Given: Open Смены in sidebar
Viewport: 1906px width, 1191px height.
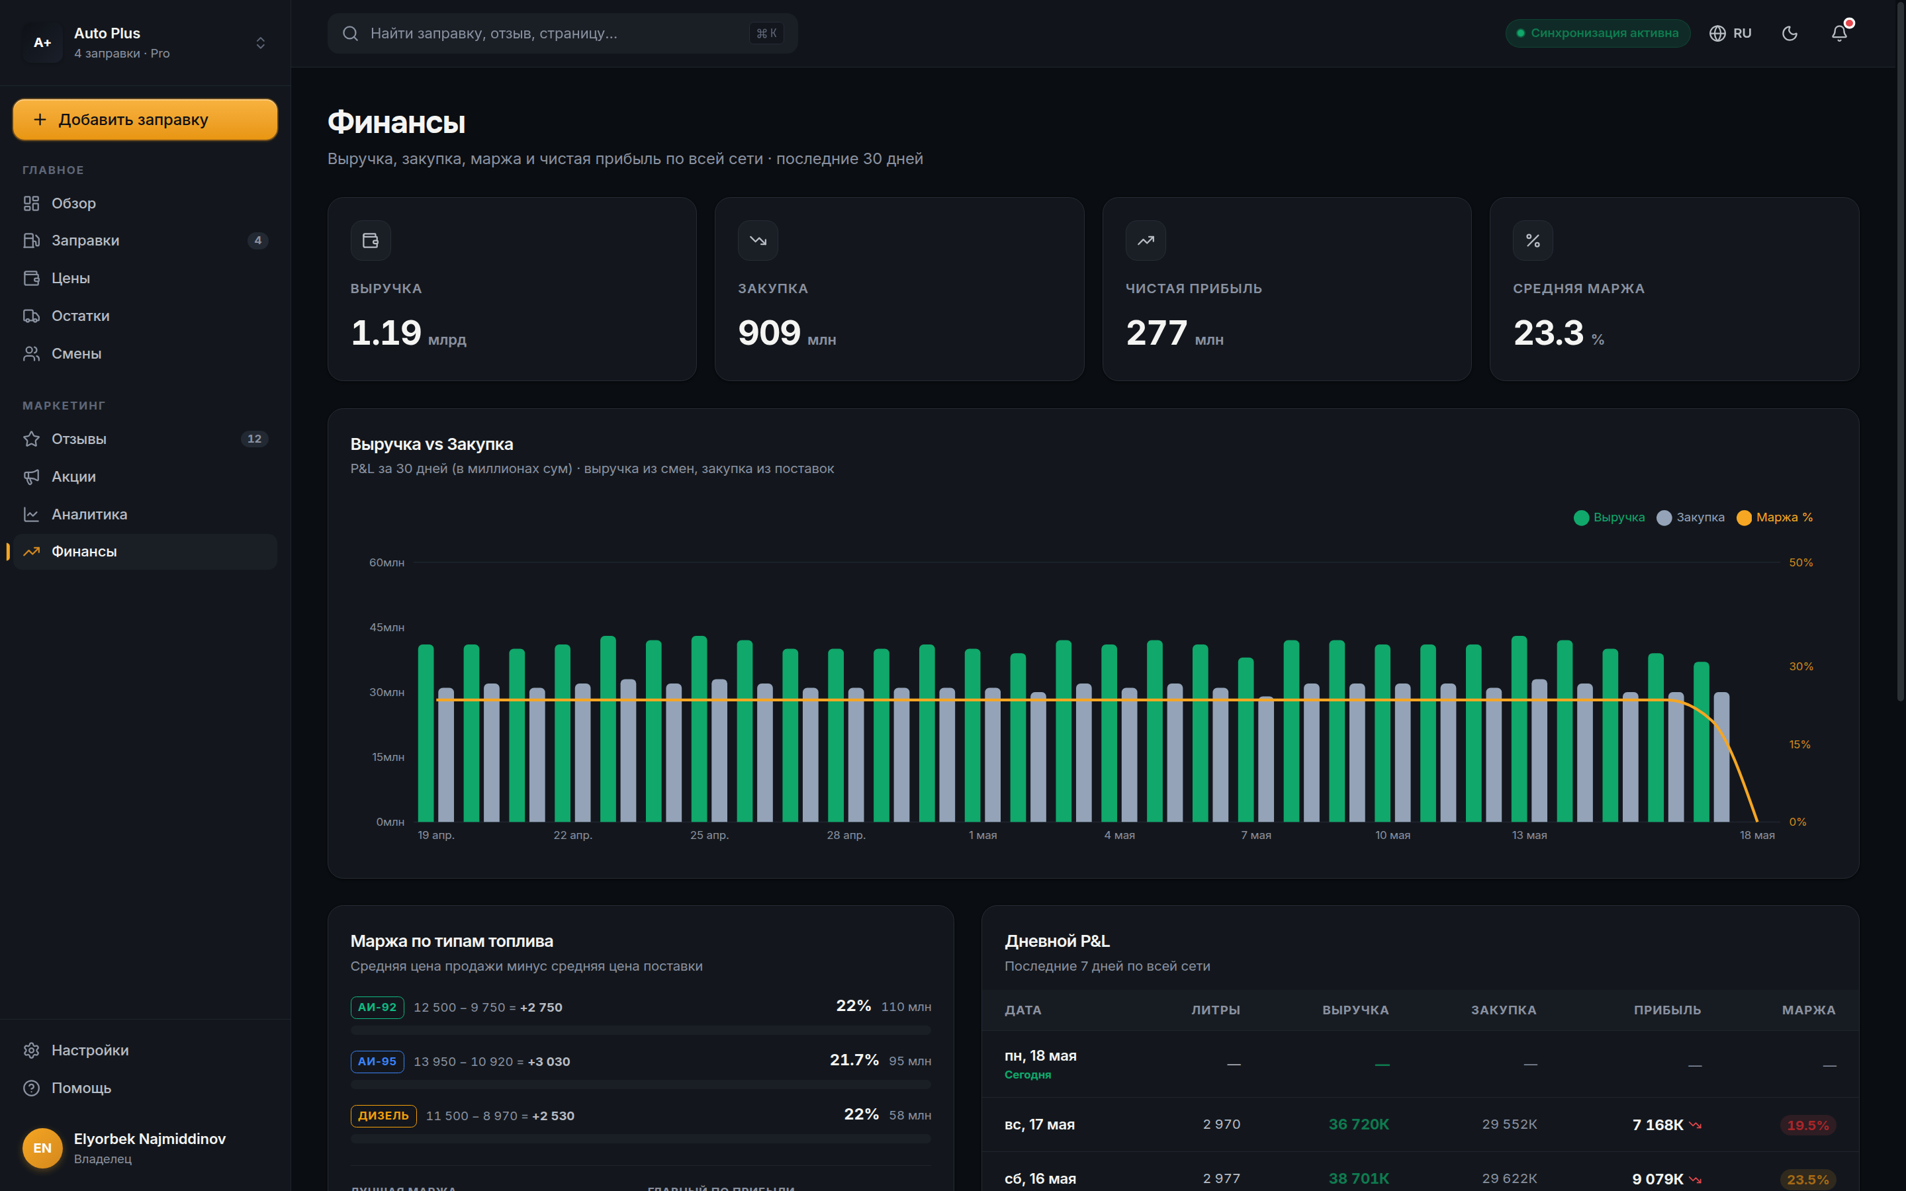Looking at the screenshot, I should tap(145, 354).
